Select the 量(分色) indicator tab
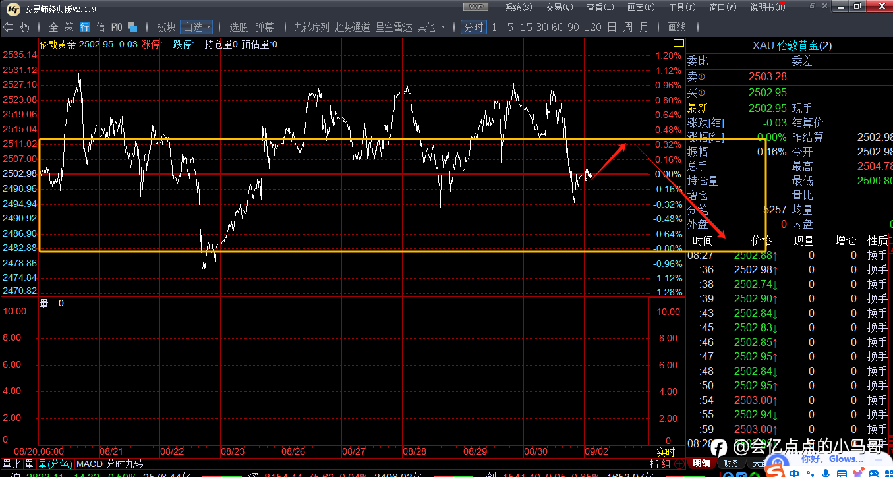This screenshot has height=477, width=893. (55, 464)
